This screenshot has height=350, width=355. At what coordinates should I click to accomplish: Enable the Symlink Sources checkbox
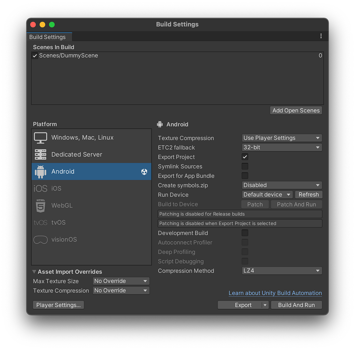click(x=245, y=166)
